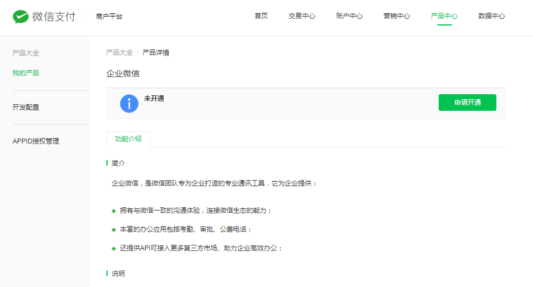
Task: Click the 企业微信 page title
Action: (123, 74)
